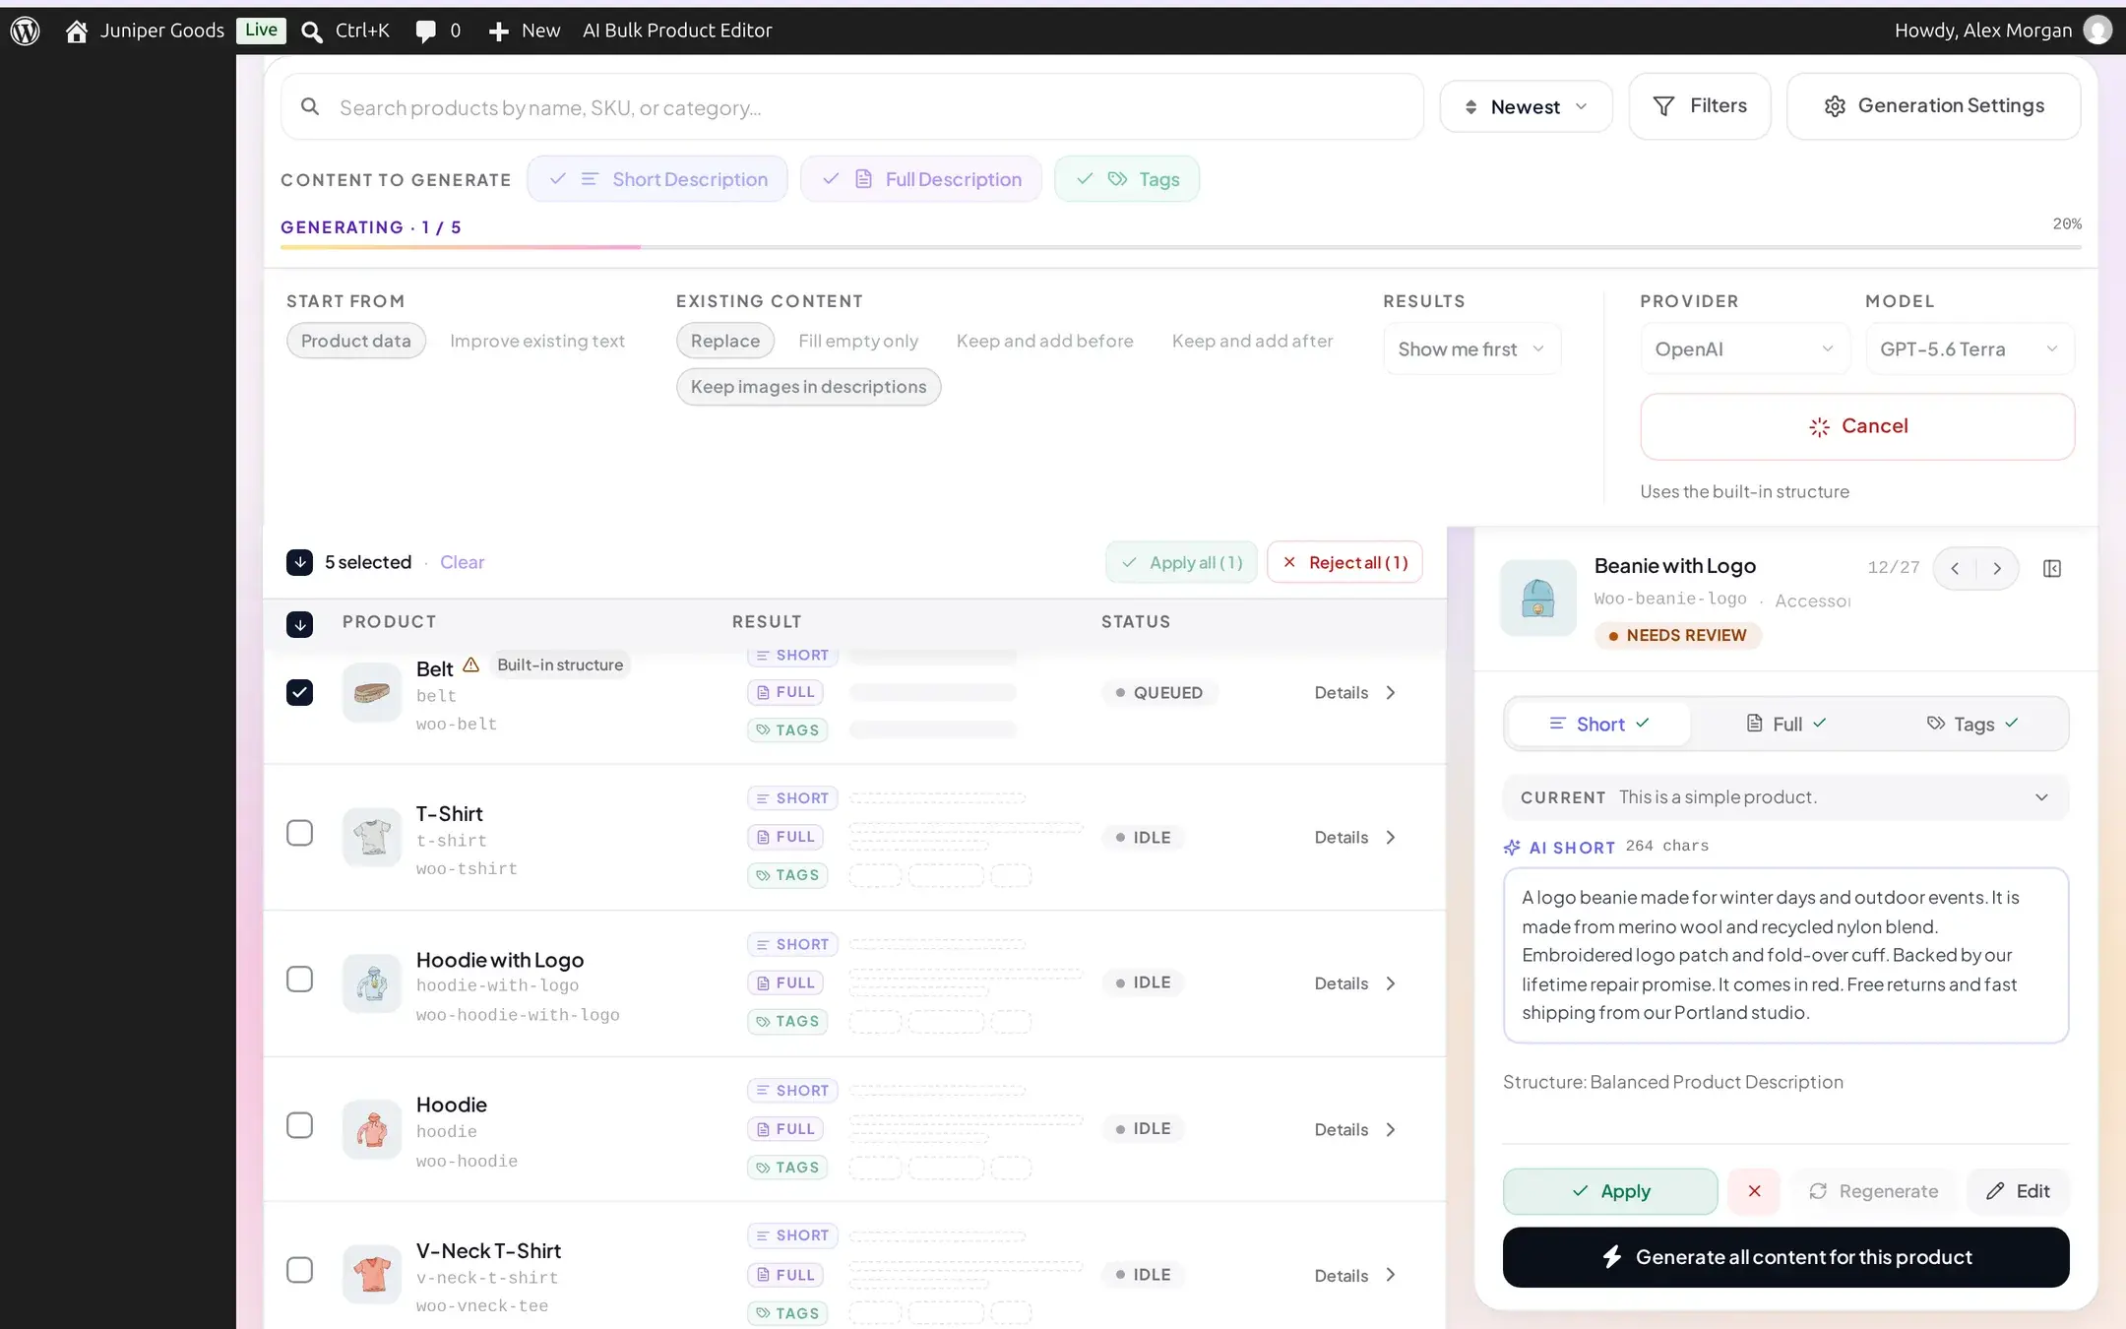The image size is (2126, 1329).
Task: Click Alex Morgan's avatar
Action: (x=2097, y=31)
